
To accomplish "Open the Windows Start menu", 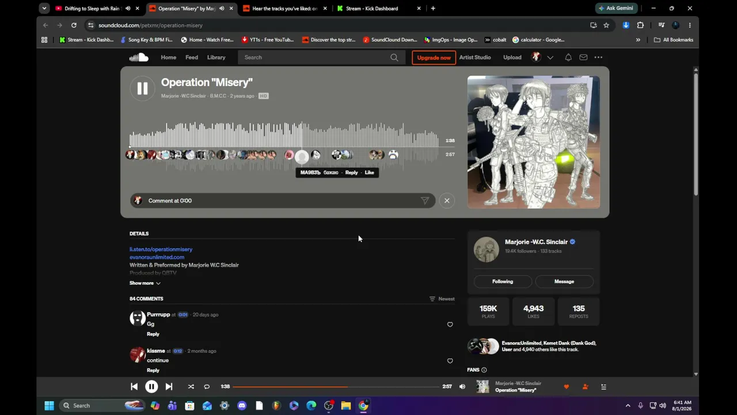I will pos(49,405).
